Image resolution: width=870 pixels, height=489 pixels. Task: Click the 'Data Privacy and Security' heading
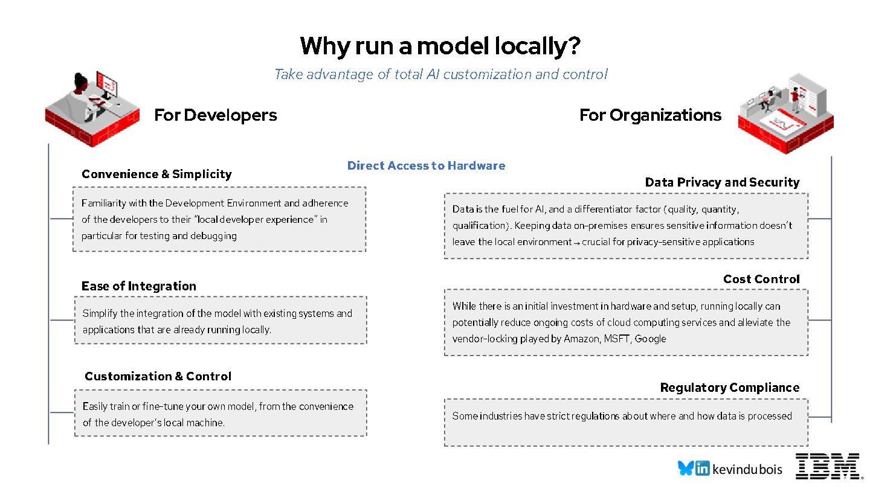(722, 182)
